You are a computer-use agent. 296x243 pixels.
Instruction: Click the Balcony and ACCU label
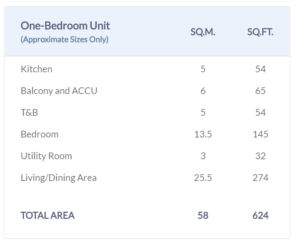[59, 91]
